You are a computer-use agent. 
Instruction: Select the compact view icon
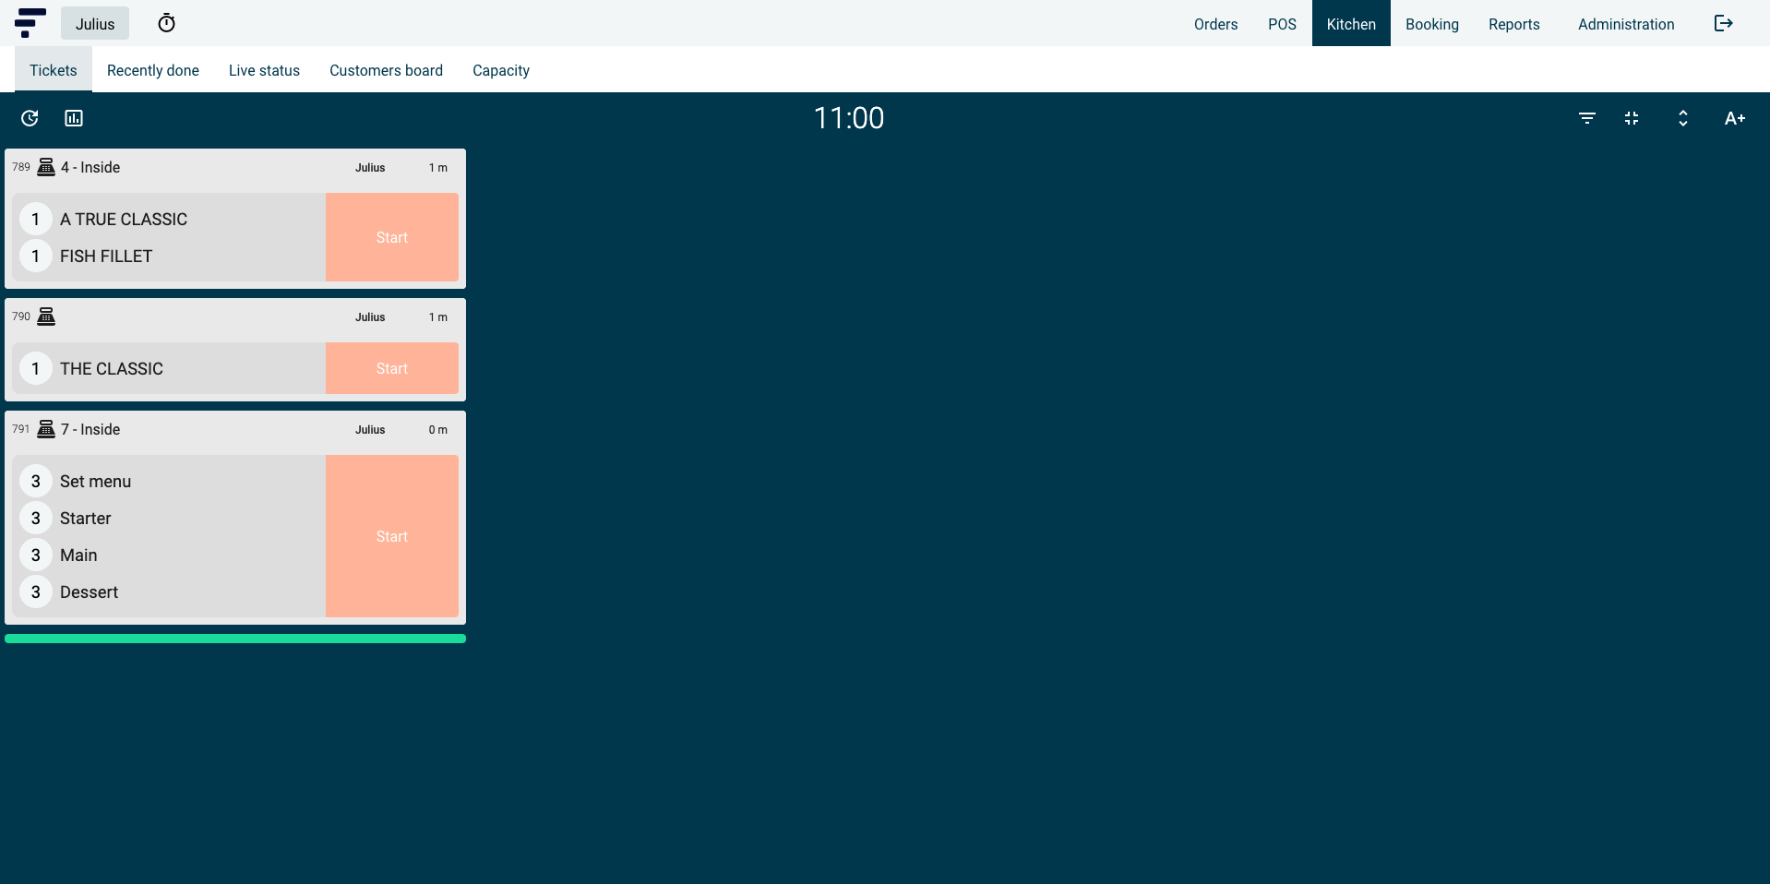(x=1631, y=118)
